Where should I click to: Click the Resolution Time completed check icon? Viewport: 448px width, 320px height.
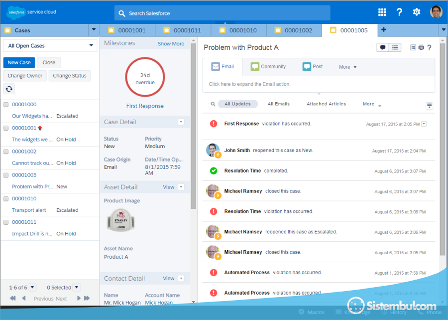click(x=214, y=171)
